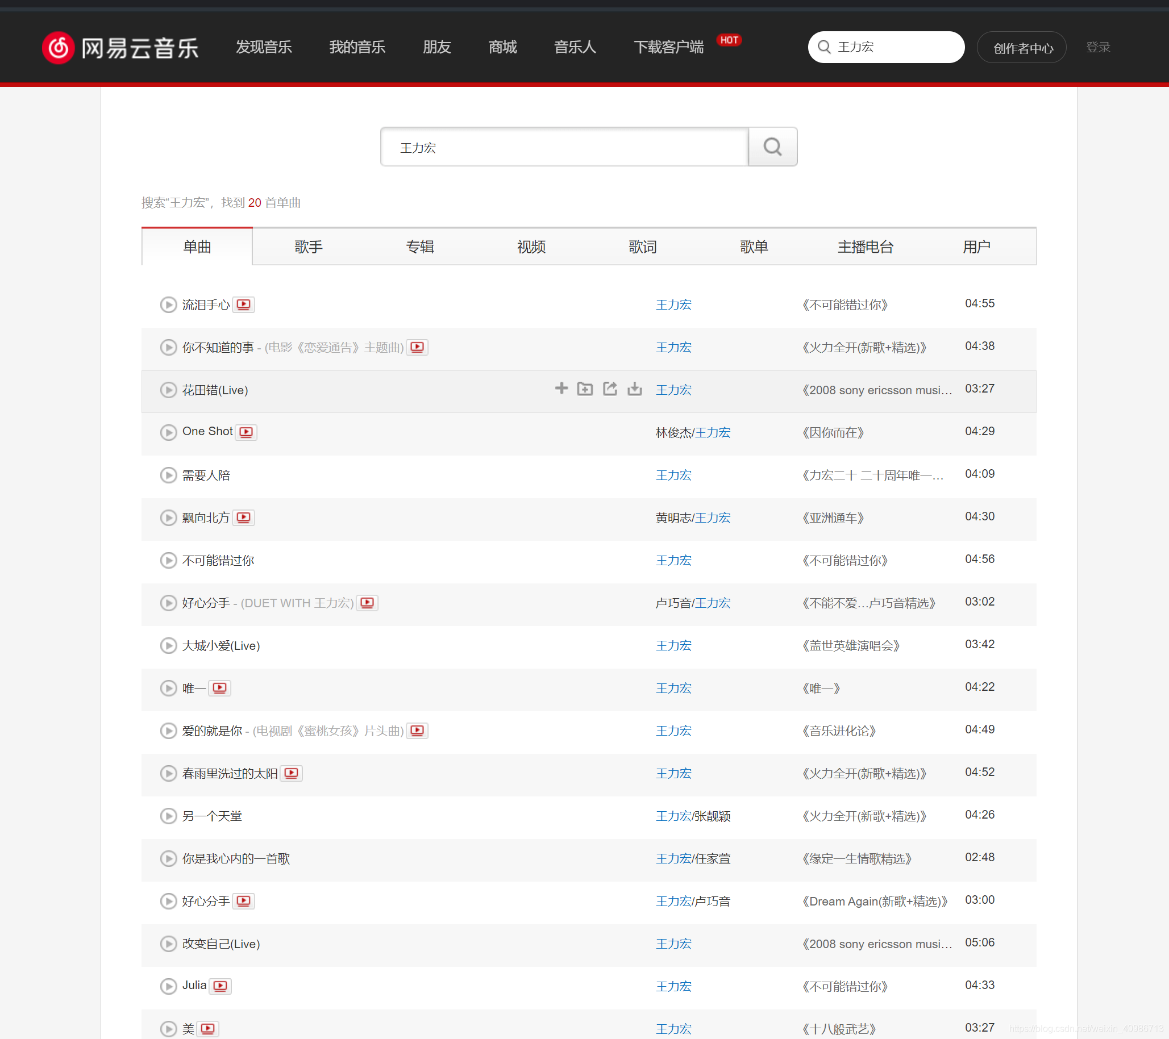Click main search input containing 王力宏
The width and height of the screenshot is (1169, 1039).
[x=563, y=148]
